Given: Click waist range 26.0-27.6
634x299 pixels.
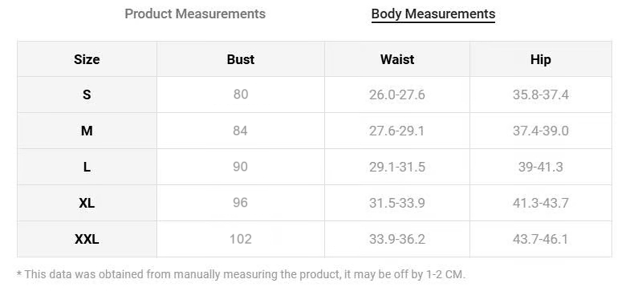Looking at the screenshot, I should pos(397,95).
